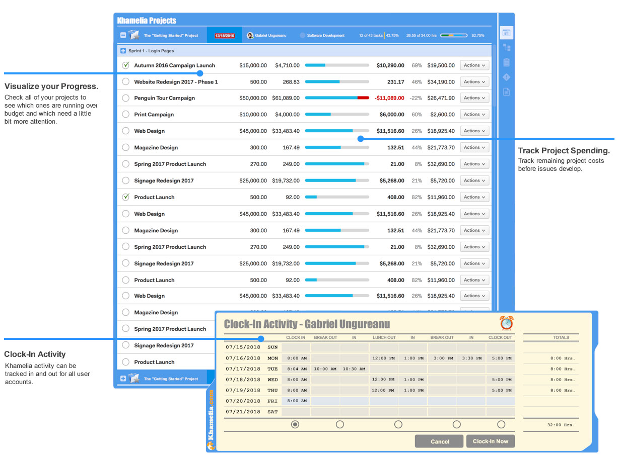Uncheck the Autumn 2016 Campaign Launch task
Image resolution: width=619 pixels, height=465 pixels.
coord(126,65)
